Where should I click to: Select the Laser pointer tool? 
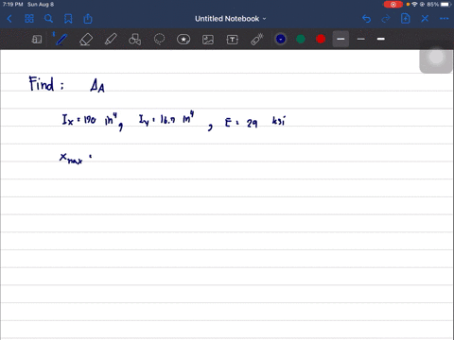point(257,40)
